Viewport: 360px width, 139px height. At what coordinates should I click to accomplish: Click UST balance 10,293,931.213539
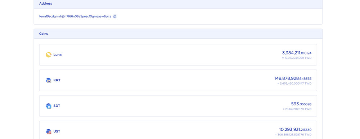pyautogui.click(x=295, y=130)
